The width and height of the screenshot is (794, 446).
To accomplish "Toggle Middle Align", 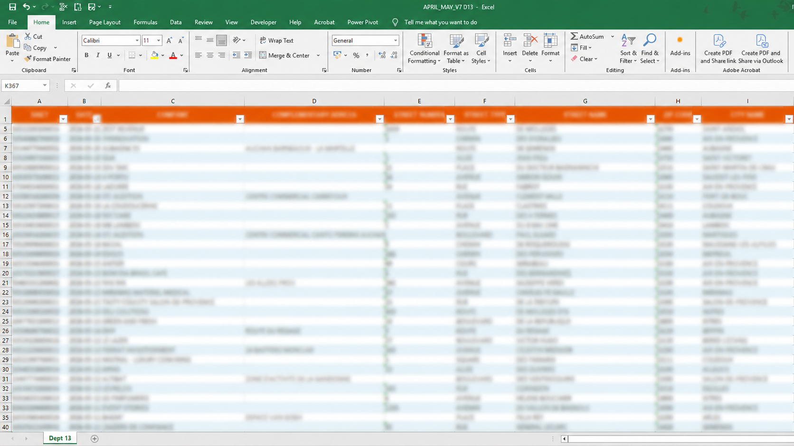I will pos(210,40).
